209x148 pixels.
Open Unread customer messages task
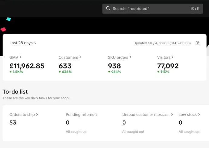pyautogui.click(x=148, y=115)
